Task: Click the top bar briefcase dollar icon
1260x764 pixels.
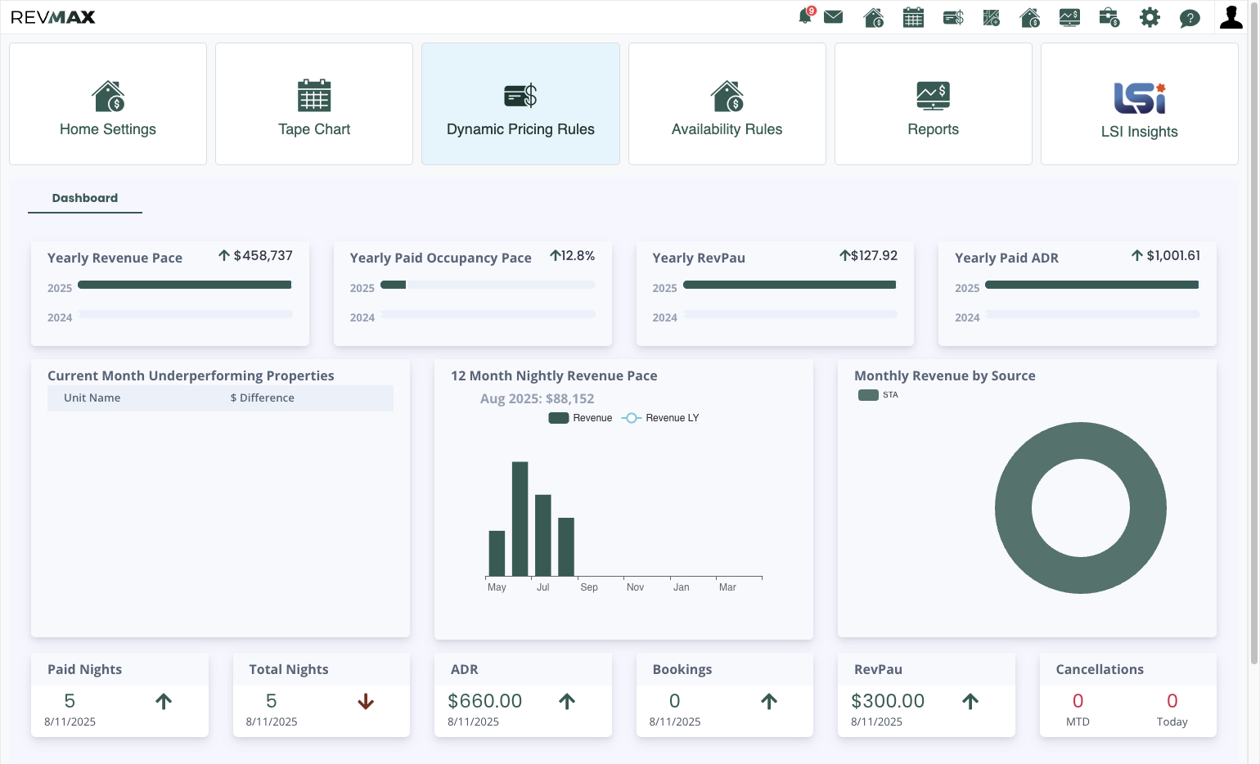Action: click(x=1109, y=17)
